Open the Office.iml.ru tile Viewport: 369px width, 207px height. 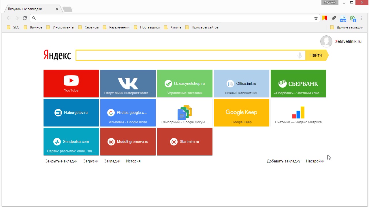click(242, 84)
